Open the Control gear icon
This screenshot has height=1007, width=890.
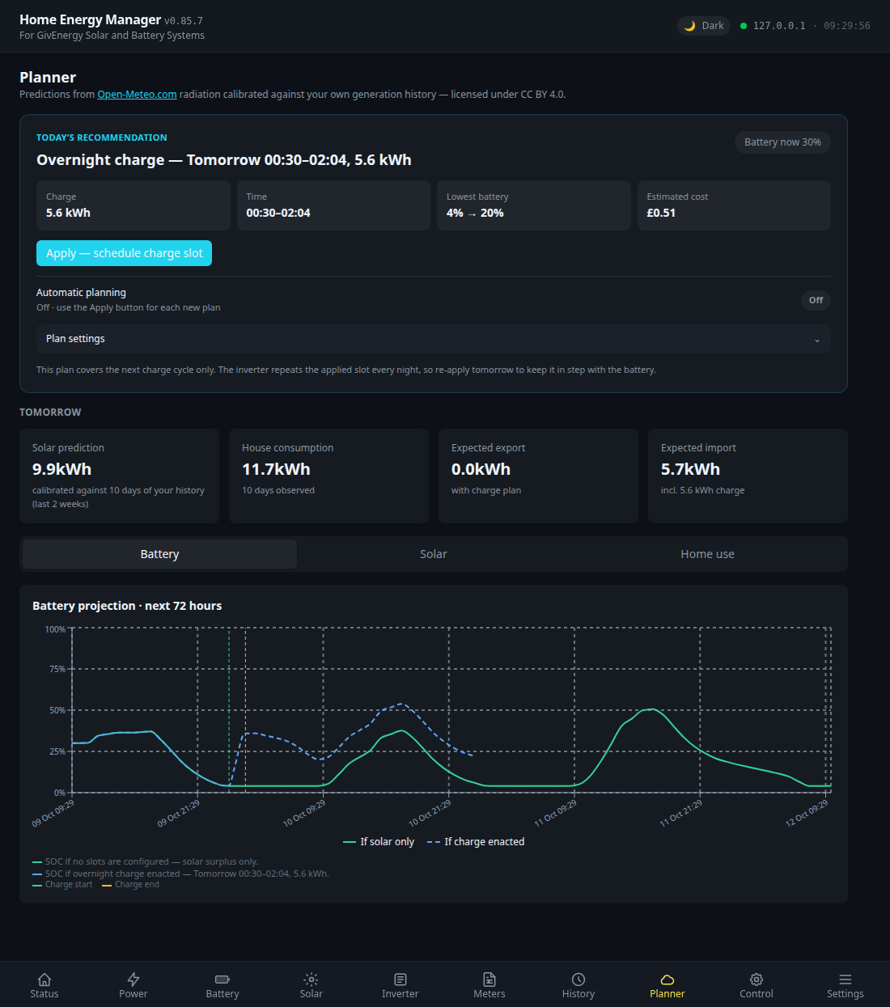click(756, 979)
